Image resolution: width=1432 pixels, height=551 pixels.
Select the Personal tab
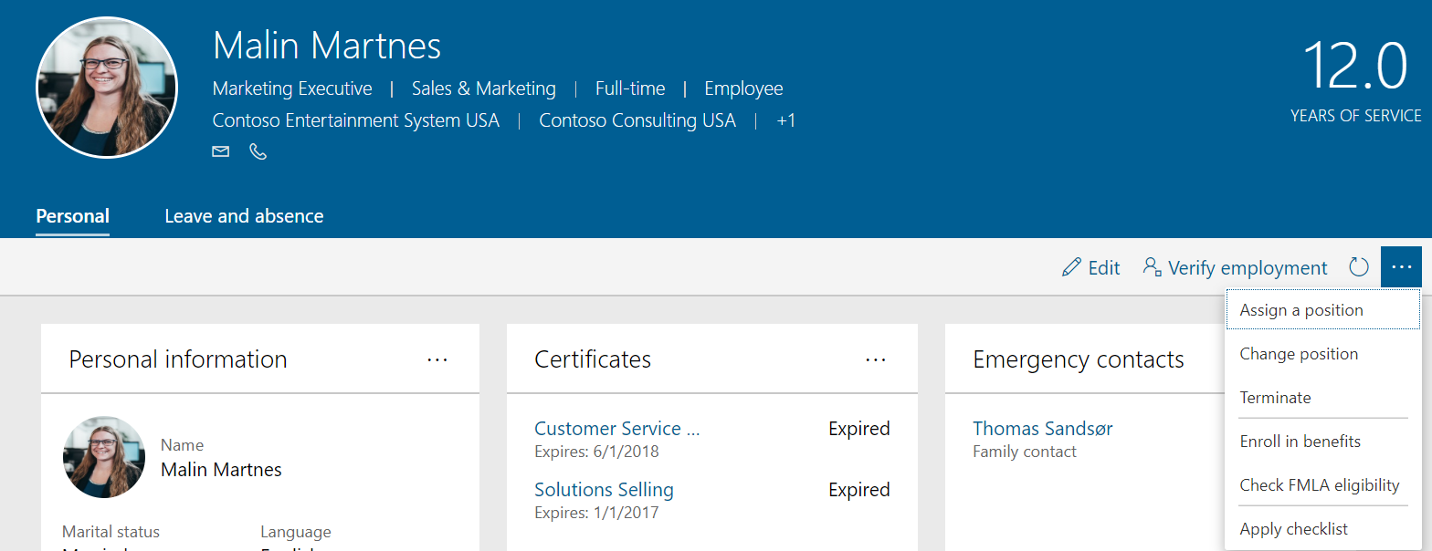coord(72,216)
